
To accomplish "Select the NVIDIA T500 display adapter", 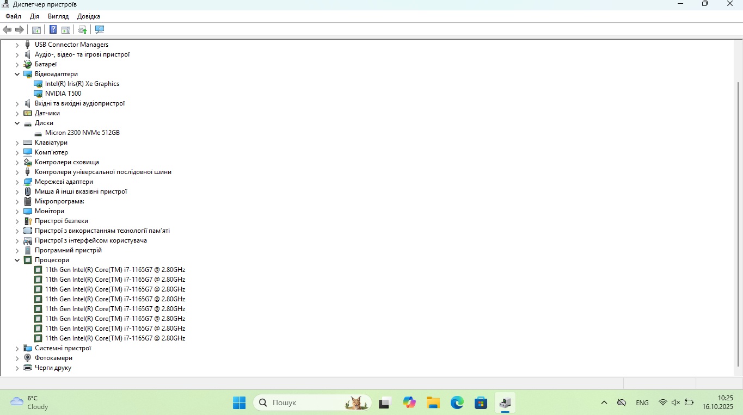I will 63,94.
